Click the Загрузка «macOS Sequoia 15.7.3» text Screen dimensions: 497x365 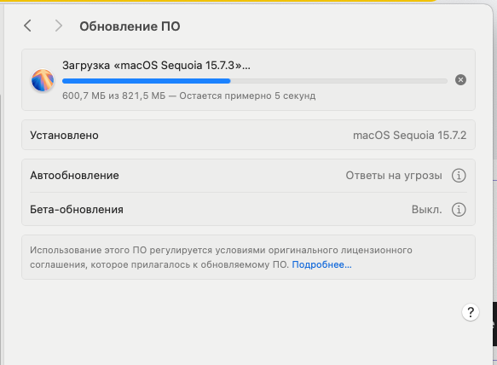156,66
